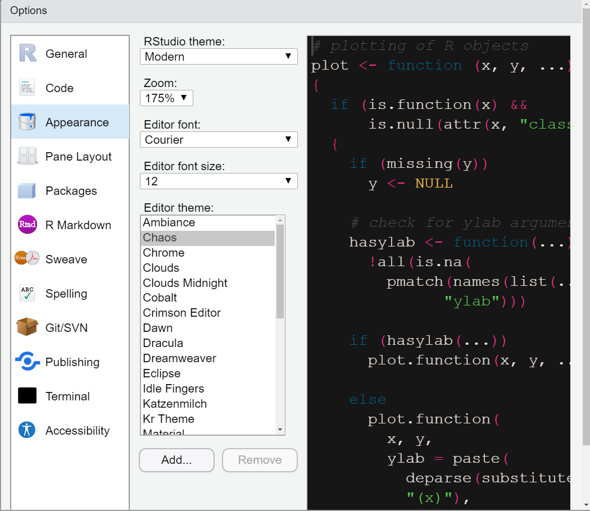Click the Terminal black square icon
Viewport: 590px width, 511px height.
27,395
